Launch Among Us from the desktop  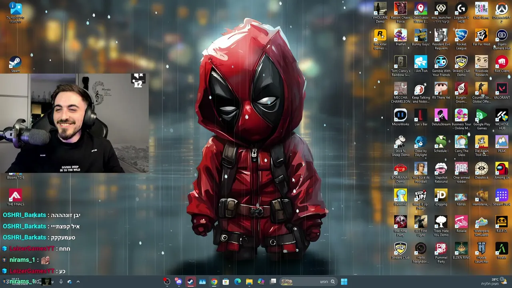click(x=502, y=171)
